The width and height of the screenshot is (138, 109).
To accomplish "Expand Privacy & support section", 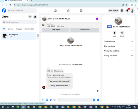I will pyautogui.click(x=118, y=56).
